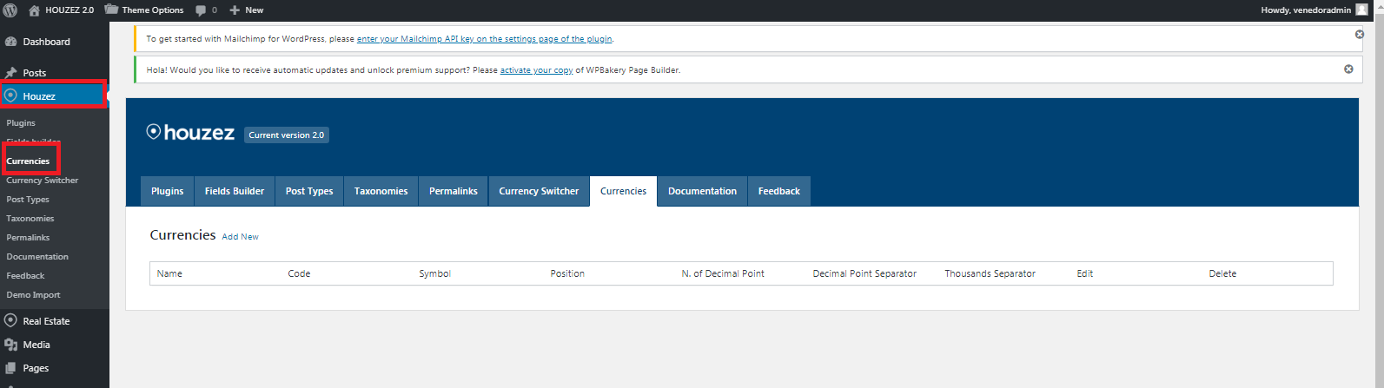Follow the activate your copy link
1384x388 pixels.
tap(536, 70)
